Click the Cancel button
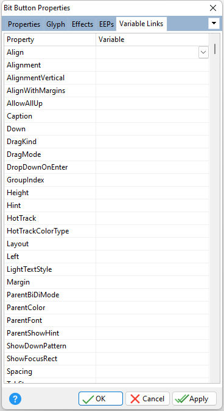This screenshot has width=224, height=411. coord(147,399)
